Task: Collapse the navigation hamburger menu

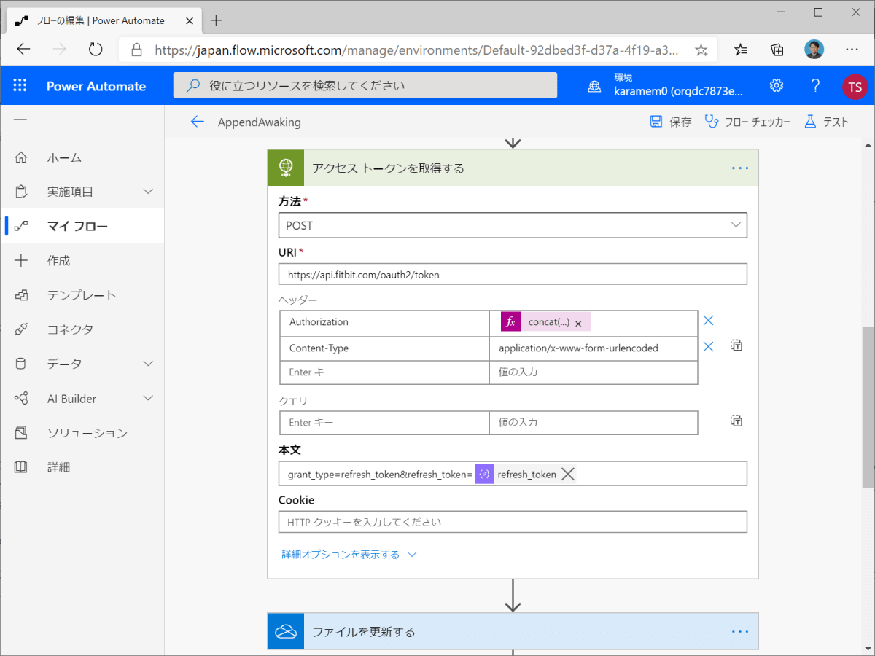Action: pyautogui.click(x=20, y=122)
